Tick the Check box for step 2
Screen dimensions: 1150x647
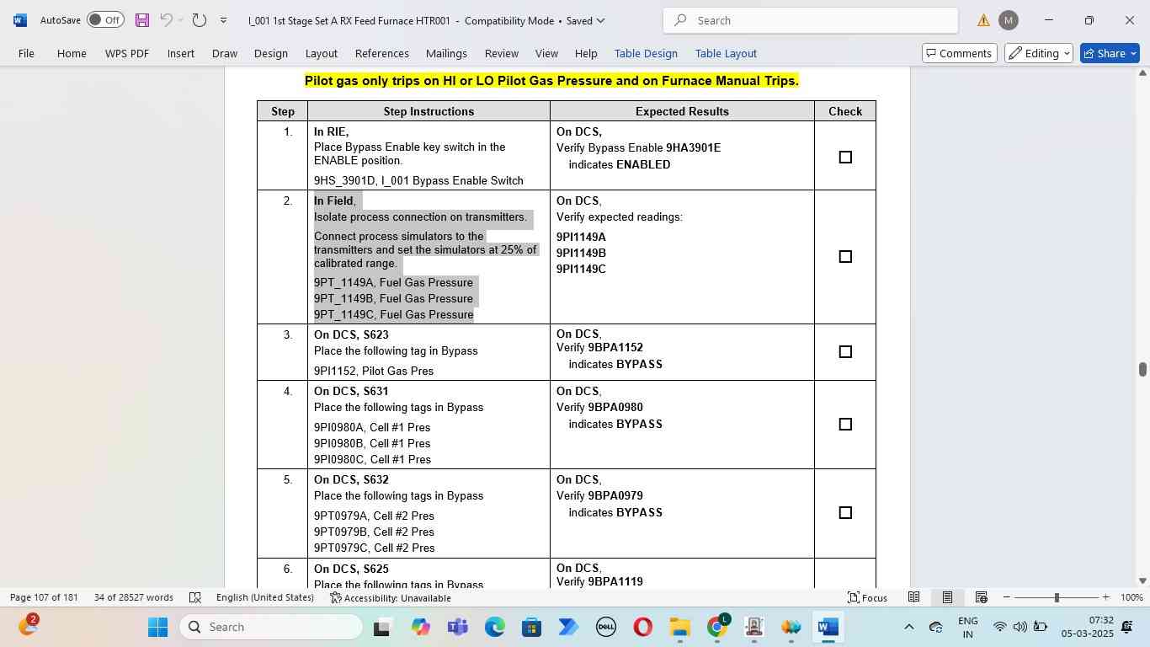tap(845, 256)
